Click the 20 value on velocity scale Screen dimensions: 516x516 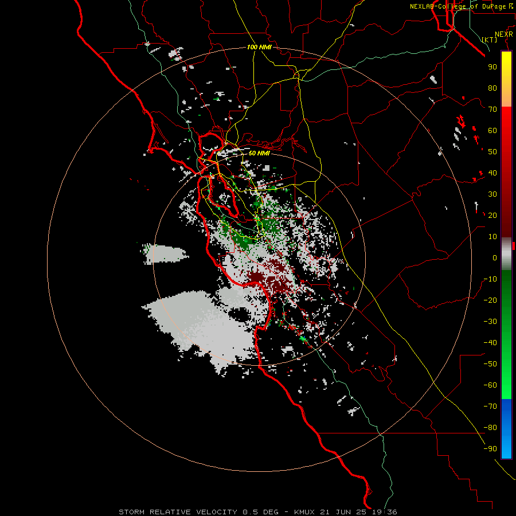click(x=492, y=216)
